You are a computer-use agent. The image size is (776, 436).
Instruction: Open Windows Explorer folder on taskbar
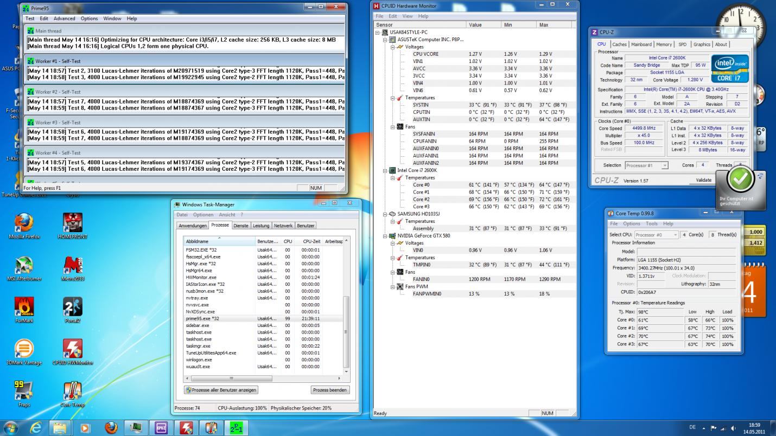click(60, 428)
